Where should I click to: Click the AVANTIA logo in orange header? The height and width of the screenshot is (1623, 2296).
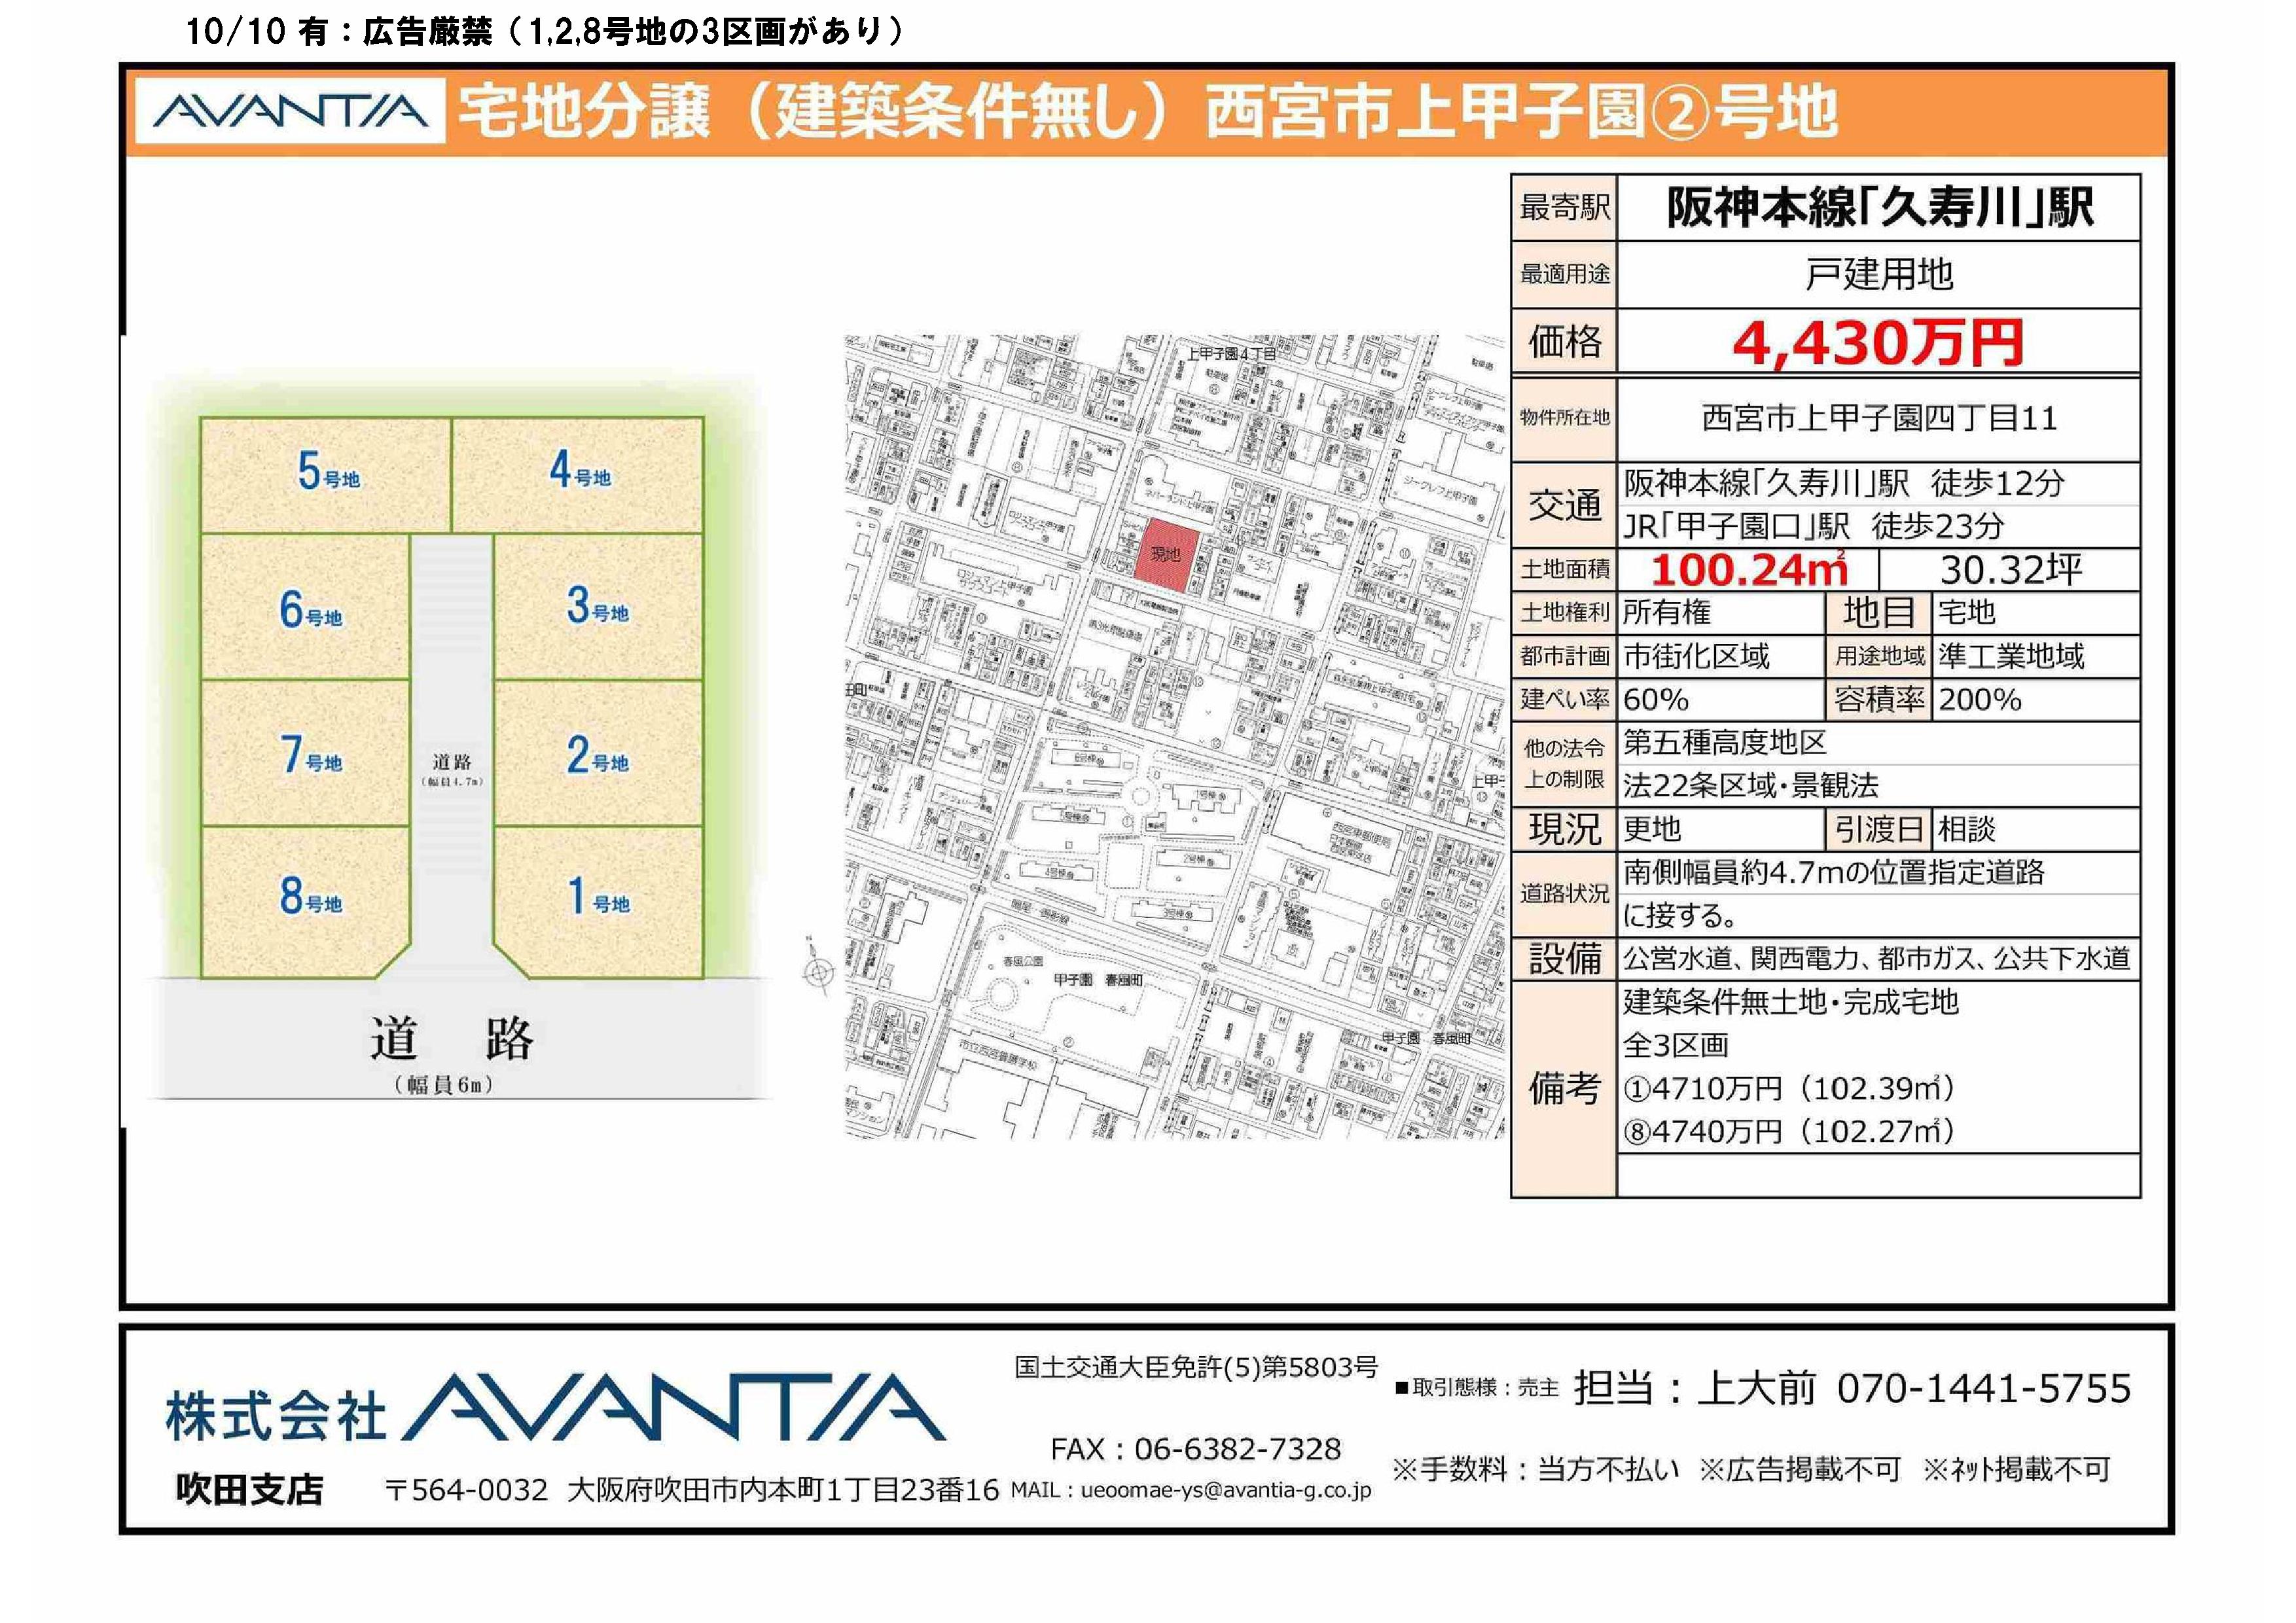[x=290, y=111]
